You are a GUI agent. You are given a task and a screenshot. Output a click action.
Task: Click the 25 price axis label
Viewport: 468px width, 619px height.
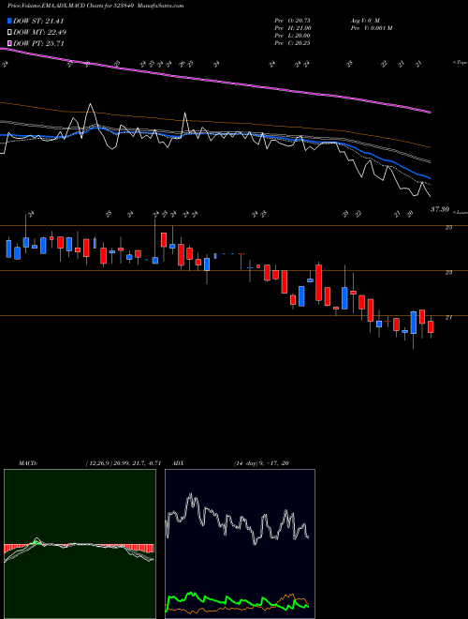pos(448,227)
